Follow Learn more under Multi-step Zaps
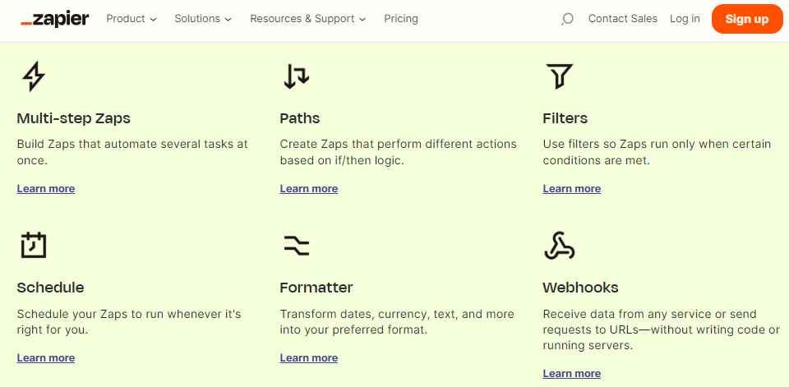This screenshot has width=789, height=387. (46, 189)
